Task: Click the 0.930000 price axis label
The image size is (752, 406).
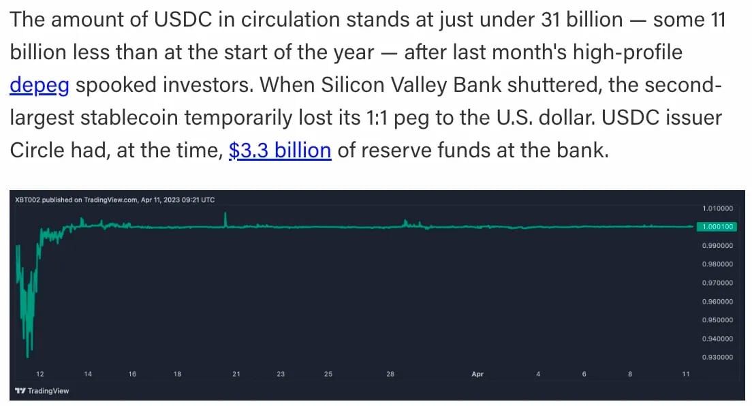Action: point(717,357)
